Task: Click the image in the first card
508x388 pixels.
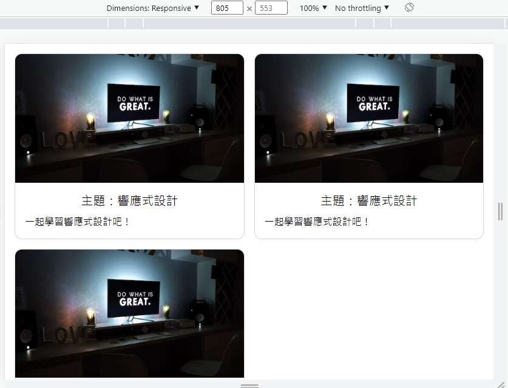Action: [130, 118]
